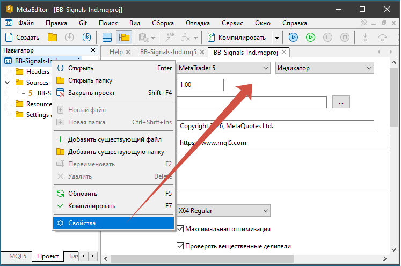
Task: Click the pin icon in menu bar
Action: [364, 23]
